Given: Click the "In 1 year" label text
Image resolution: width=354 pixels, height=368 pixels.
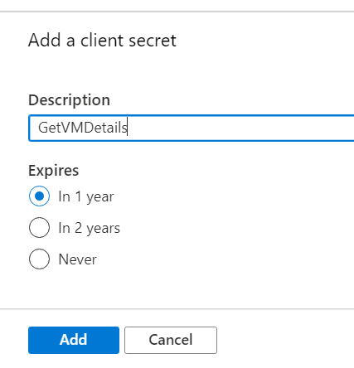Looking at the screenshot, I should point(86,196).
